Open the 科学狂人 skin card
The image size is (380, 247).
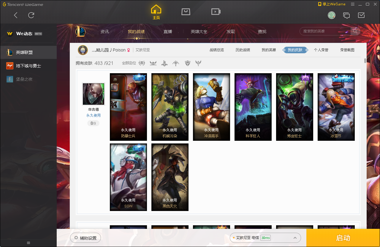tap(253, 107)
